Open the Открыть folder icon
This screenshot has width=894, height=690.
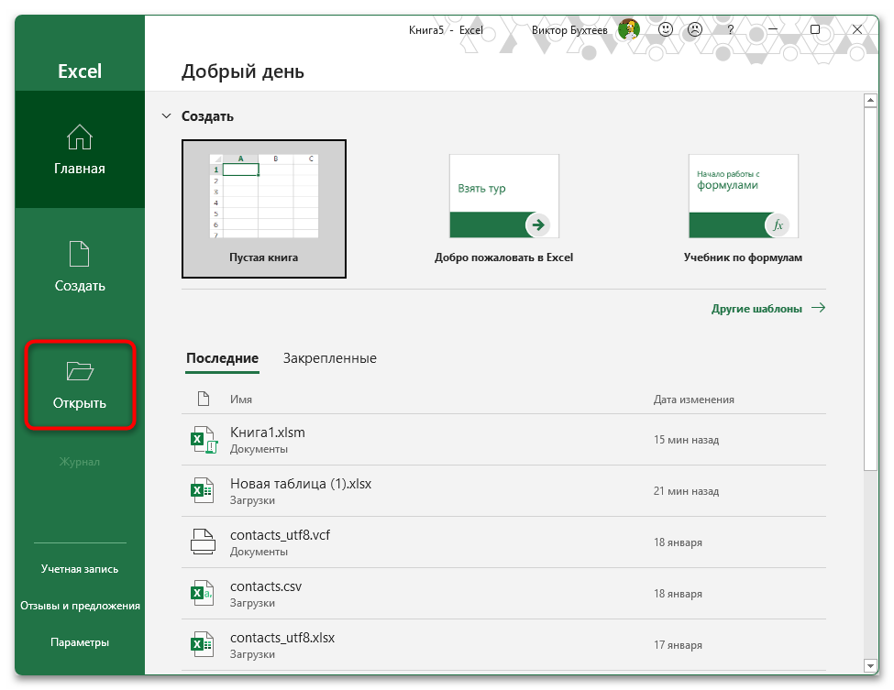click(80, 371)
